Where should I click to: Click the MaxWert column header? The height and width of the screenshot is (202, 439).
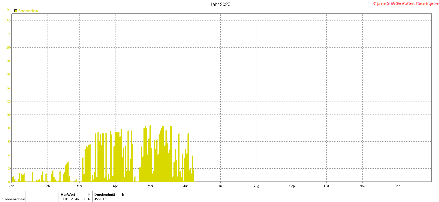pyautogui.click(x=68, y=195)
